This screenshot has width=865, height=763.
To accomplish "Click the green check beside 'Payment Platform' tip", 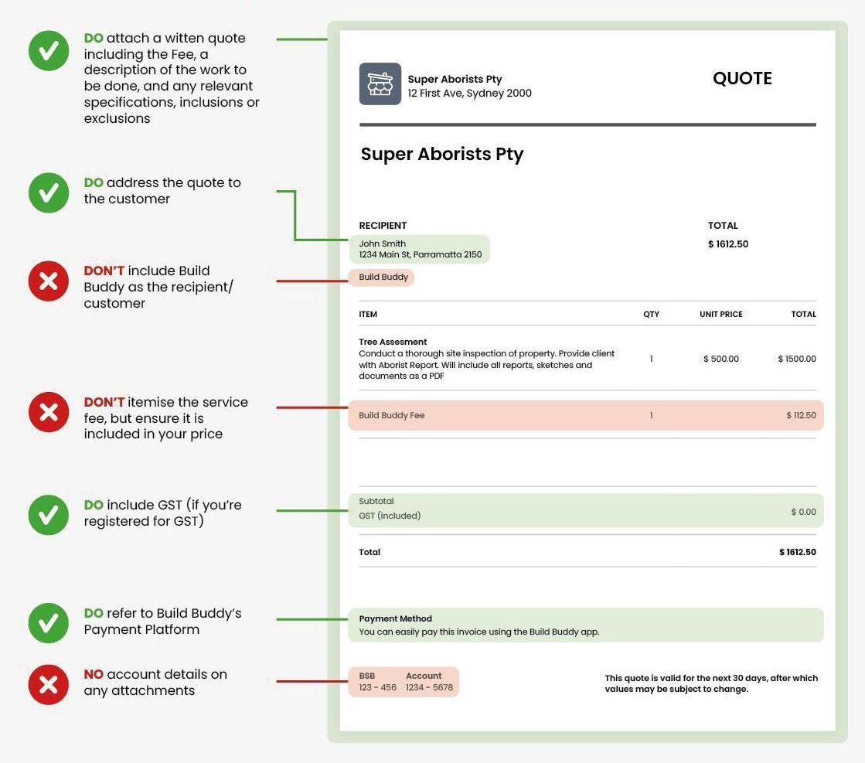I will pos(49,622).
